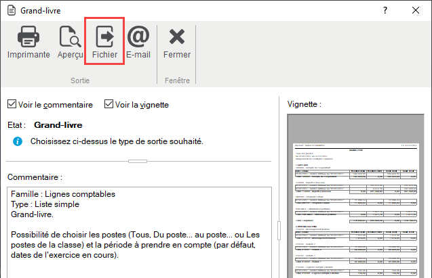Image resolution: width=432 pixels, height=278 pixels.
Task: Click the text 'Famille : Lignes comptables'
Action: 63,194
